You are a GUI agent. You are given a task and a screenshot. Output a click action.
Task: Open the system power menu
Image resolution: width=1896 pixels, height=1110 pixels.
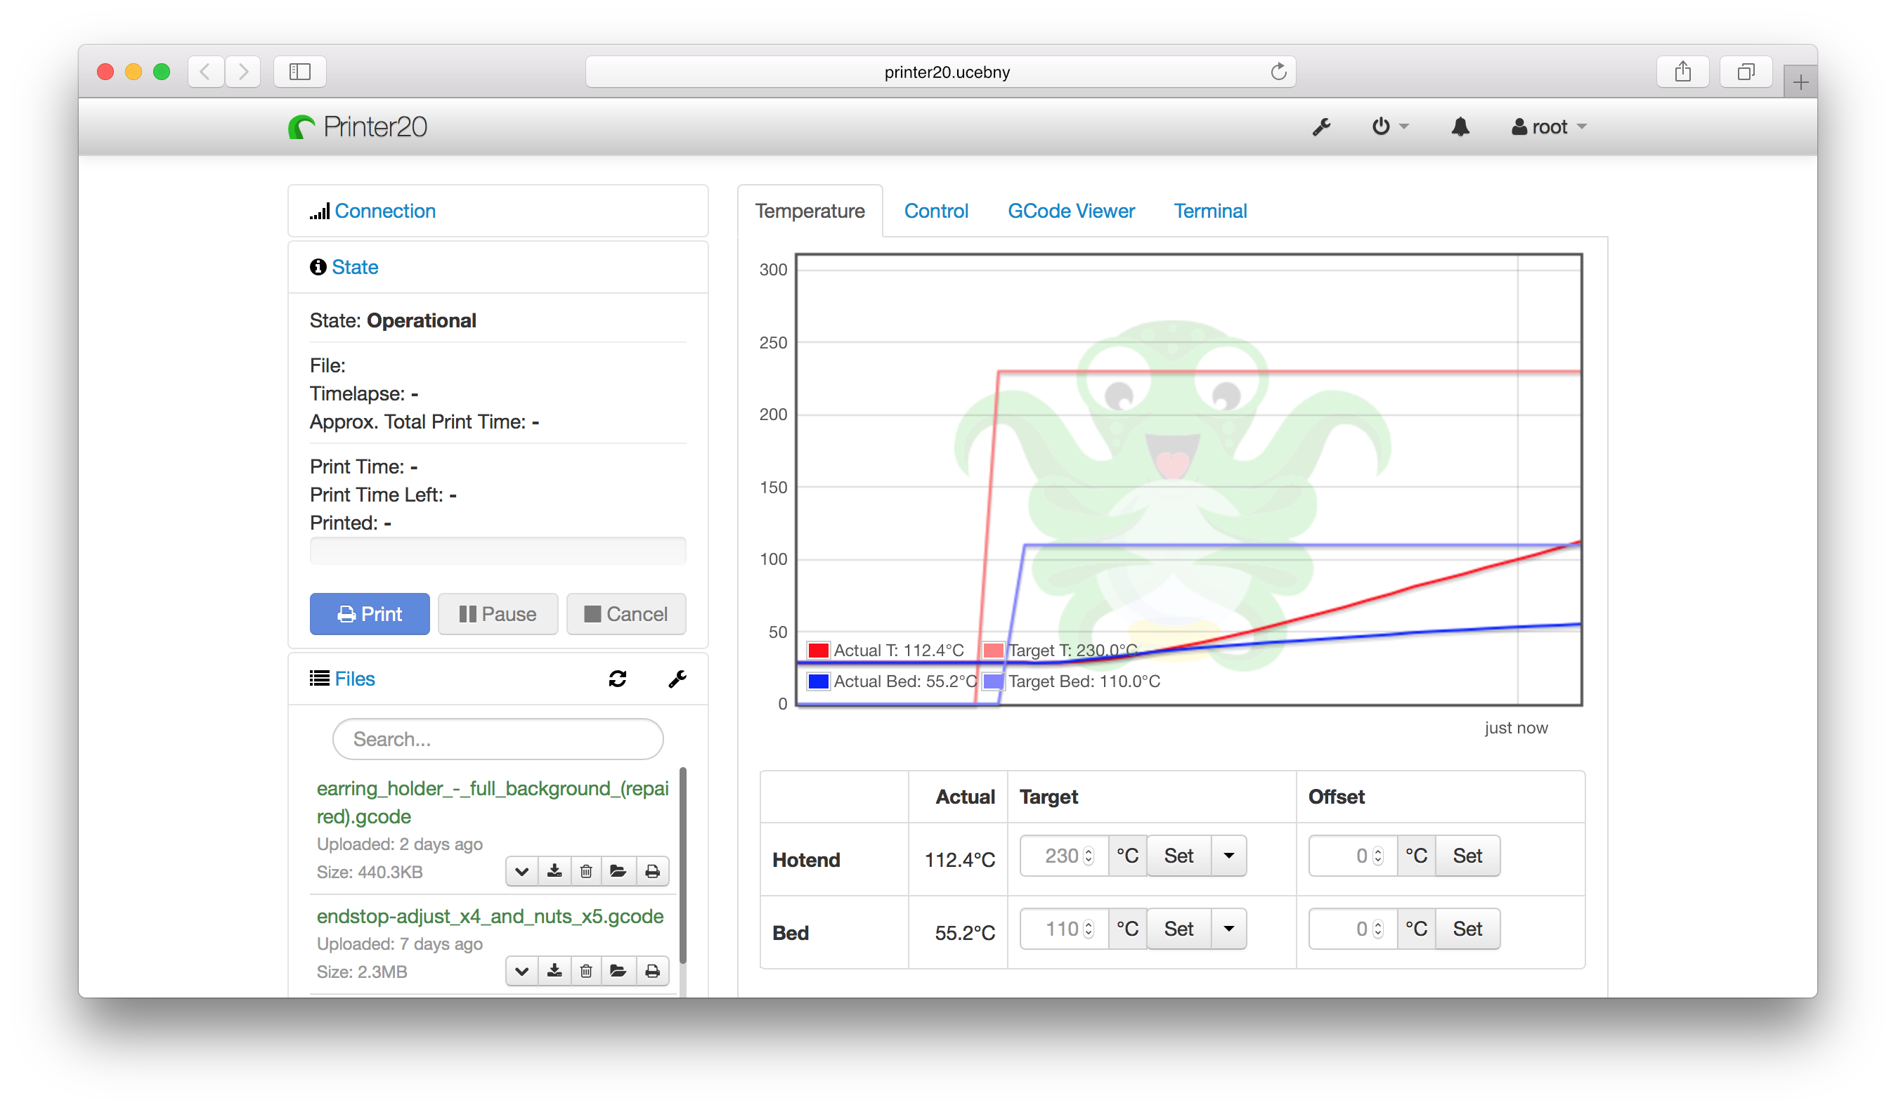click(1389, 126)
